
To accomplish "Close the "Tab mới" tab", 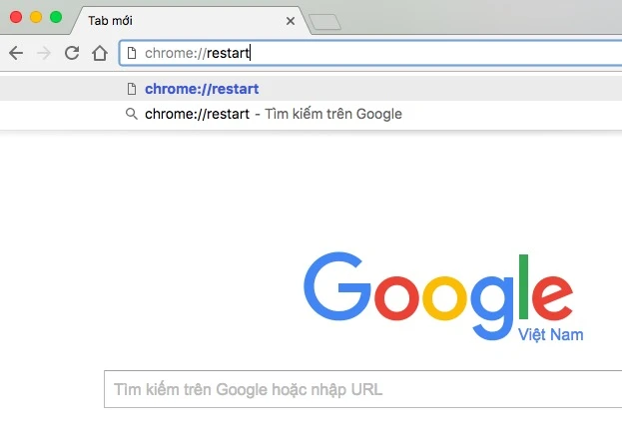I will point(291,20).
